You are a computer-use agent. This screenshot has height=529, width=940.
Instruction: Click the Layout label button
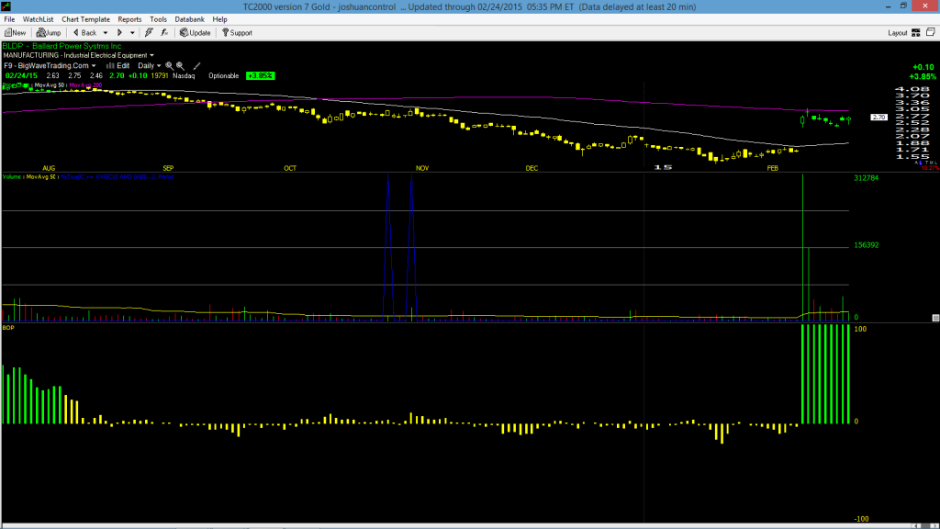898,33
